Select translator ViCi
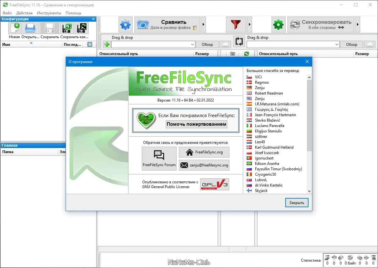The width and height of the screenshot is (378, 268). point(258,77)
